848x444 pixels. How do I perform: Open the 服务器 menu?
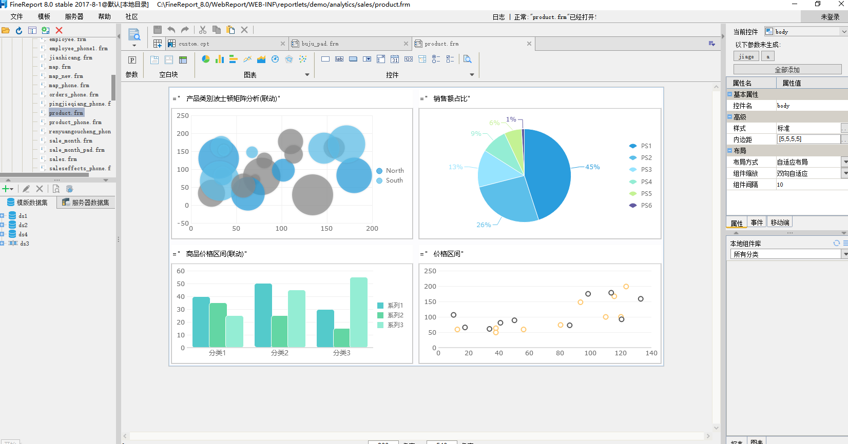[x=74, y=16]
